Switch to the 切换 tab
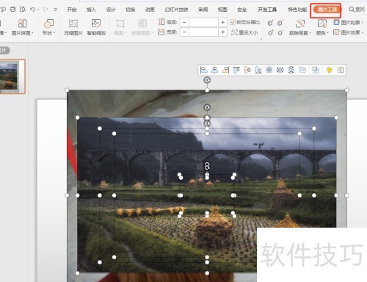The image size is (367, 282). [x=131, y=10]
